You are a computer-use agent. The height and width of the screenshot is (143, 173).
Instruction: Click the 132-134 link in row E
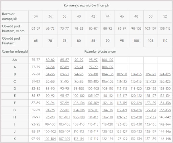click(165, 96)
